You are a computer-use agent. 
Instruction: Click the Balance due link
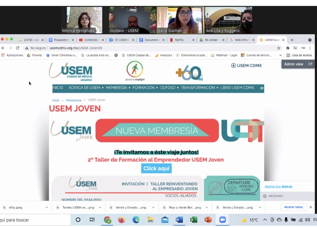coord(278,187)
